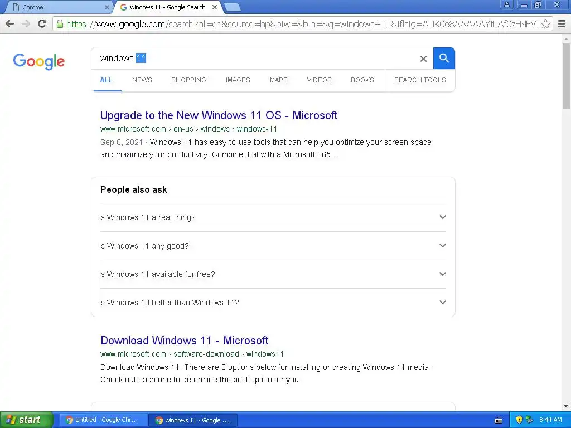This screenshot has width=571, height=428.
Task: Click 'Is Windows 11 available for free?' text
Action: [157, 274]
